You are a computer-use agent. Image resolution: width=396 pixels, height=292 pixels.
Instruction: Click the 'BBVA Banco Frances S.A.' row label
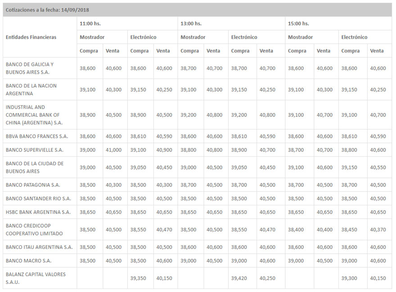37,136
